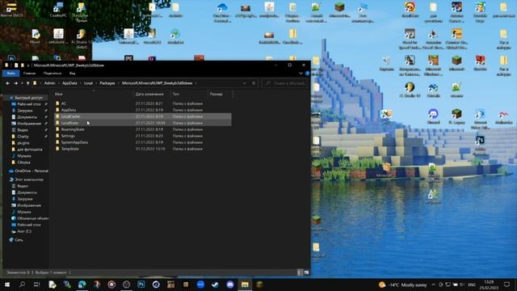The width and height of the screenshot is (517, 291).
Task: Open recent locations dropdown arrow
Action: click(22, 83)
